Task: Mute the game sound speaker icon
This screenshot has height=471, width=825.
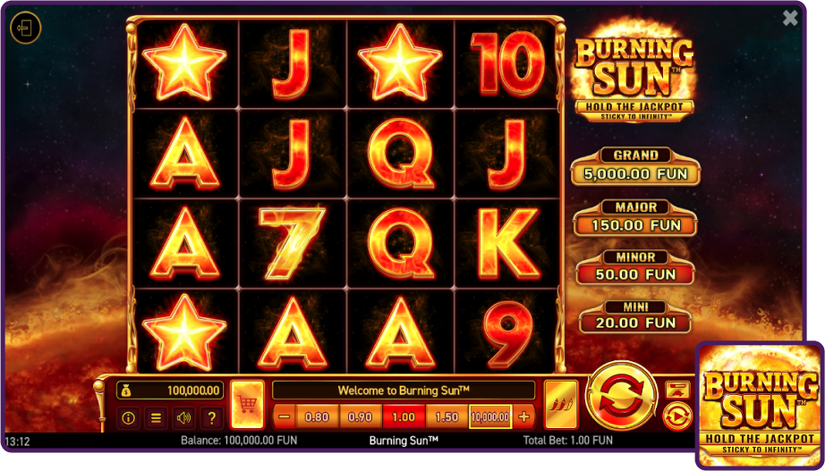Action: (x=183, y=418)
